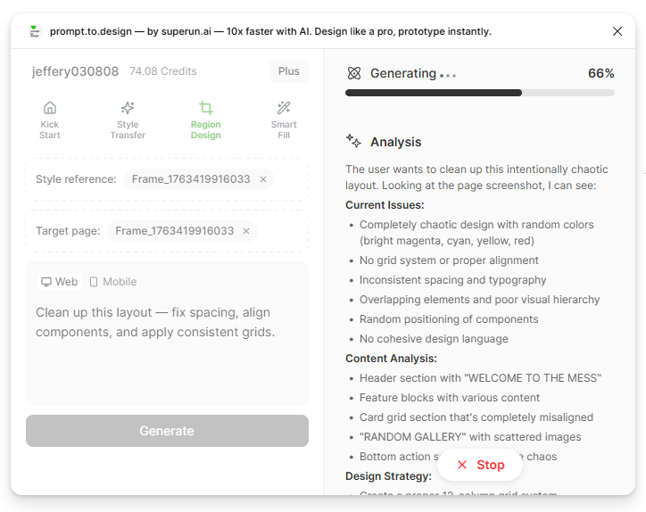This screenshot has width=646, height=512.
Task: Remove the Target page frame chip
Action: (x=246, y=231)
